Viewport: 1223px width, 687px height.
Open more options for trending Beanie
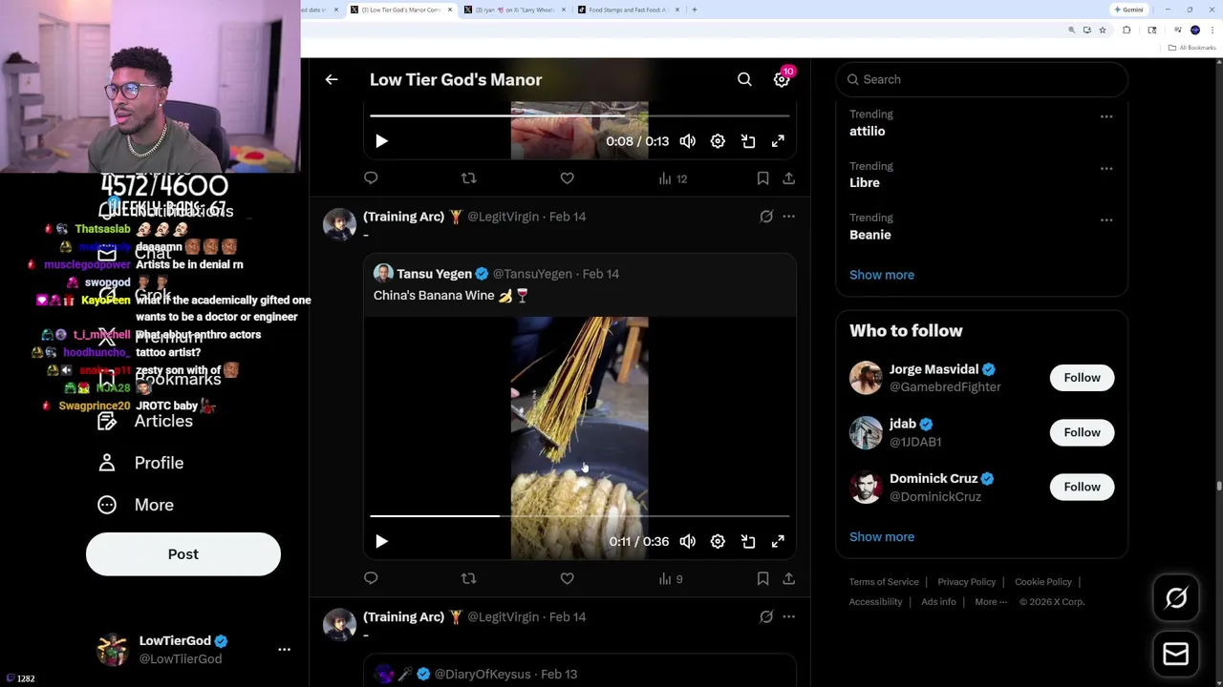(x=1106, y=219)
